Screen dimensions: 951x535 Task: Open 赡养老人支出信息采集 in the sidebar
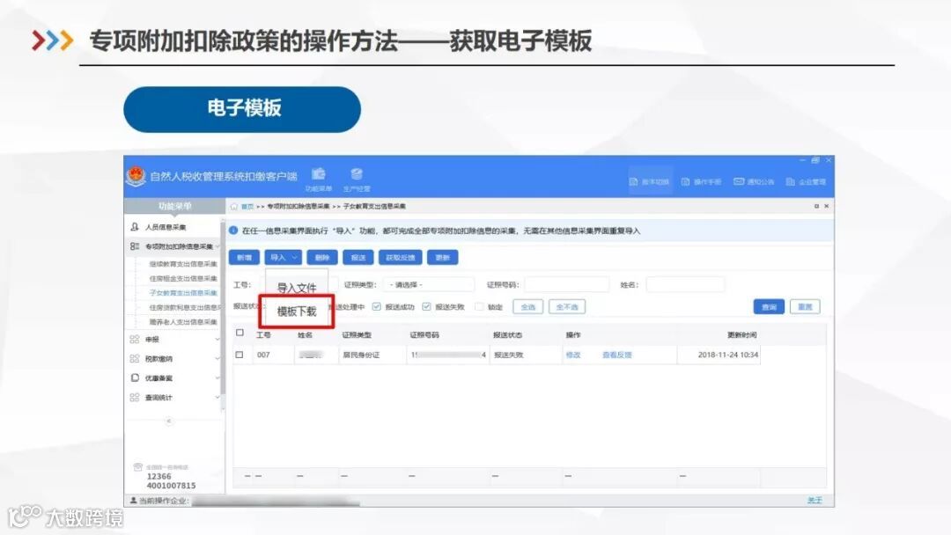point(183,322)
